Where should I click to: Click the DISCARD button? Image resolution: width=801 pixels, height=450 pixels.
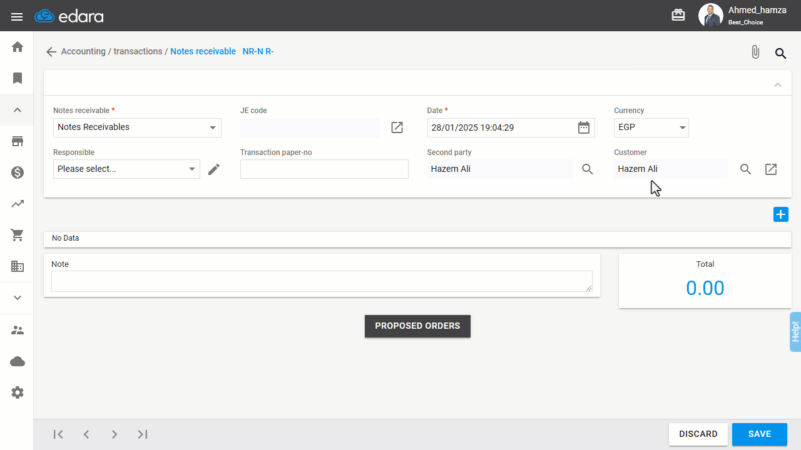pos(698,434)
